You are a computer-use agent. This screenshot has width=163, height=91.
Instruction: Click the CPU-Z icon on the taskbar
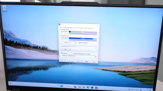pos(96,88)
